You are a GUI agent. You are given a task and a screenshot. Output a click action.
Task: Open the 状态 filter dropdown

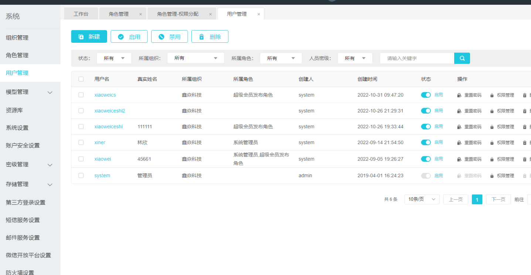pos(114,58)
